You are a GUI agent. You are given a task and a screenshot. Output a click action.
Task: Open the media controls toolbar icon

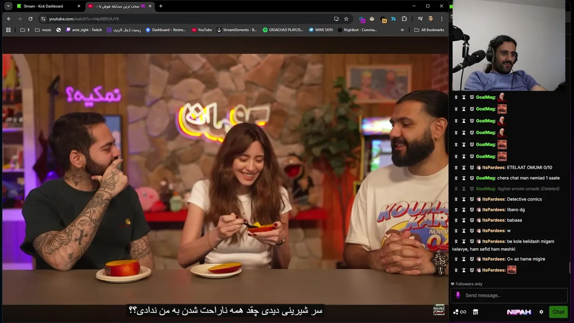pyautogui.click(x=420, y=19)
